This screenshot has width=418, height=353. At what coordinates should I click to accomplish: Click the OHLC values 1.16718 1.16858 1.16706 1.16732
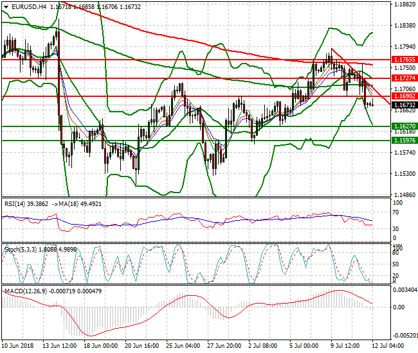pos(95,7)
